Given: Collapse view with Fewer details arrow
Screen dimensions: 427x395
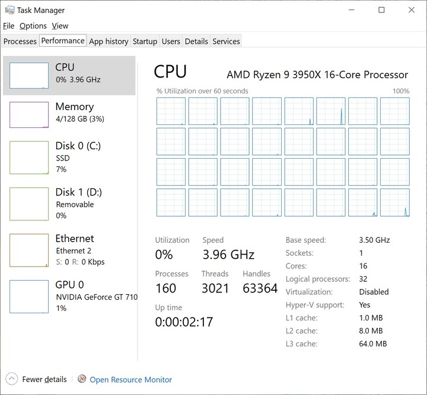Looking at the screenshot, I should (11, 378).
